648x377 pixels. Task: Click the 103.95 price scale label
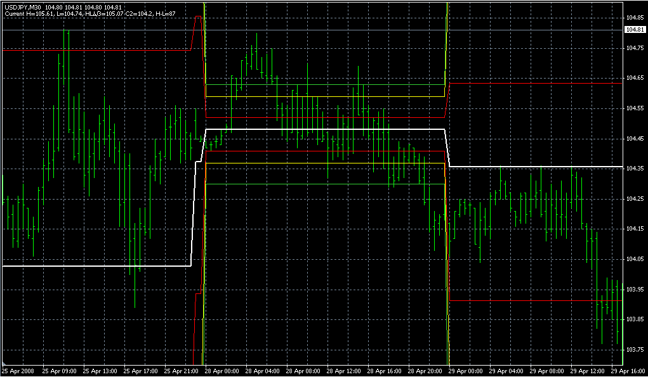(635, 290)
